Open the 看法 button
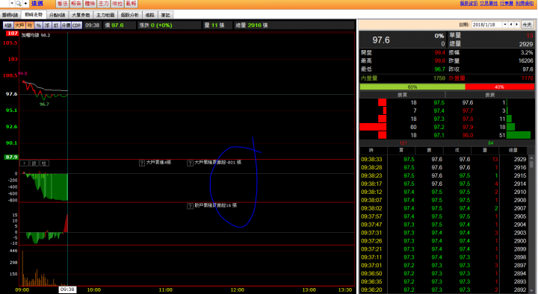 pyautogui.click(x=62, y=4)
